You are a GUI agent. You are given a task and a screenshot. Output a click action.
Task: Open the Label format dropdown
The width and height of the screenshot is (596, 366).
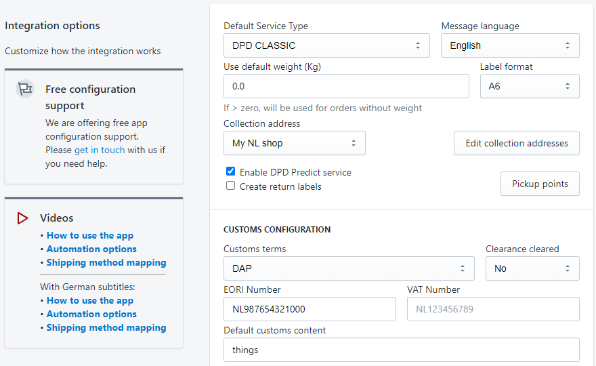[530, 86]
